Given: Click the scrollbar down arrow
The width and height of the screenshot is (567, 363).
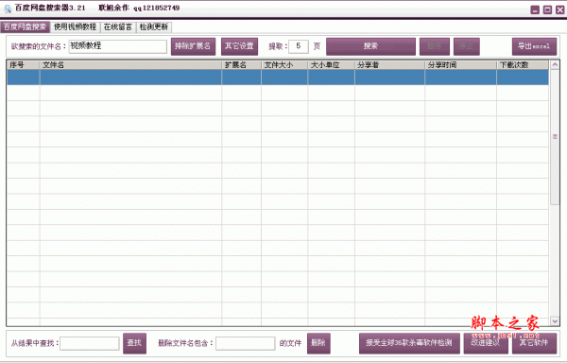Looking at the screenshot, I should click(x=555, y=320).
